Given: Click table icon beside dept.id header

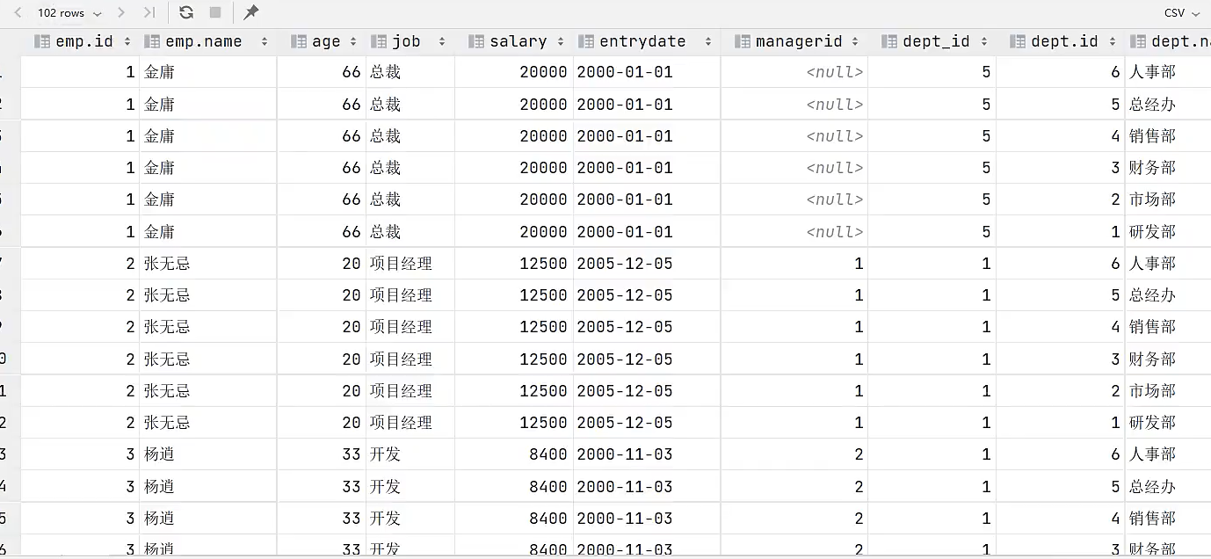Looking at the screenshot, I should tap(1018, 41).
